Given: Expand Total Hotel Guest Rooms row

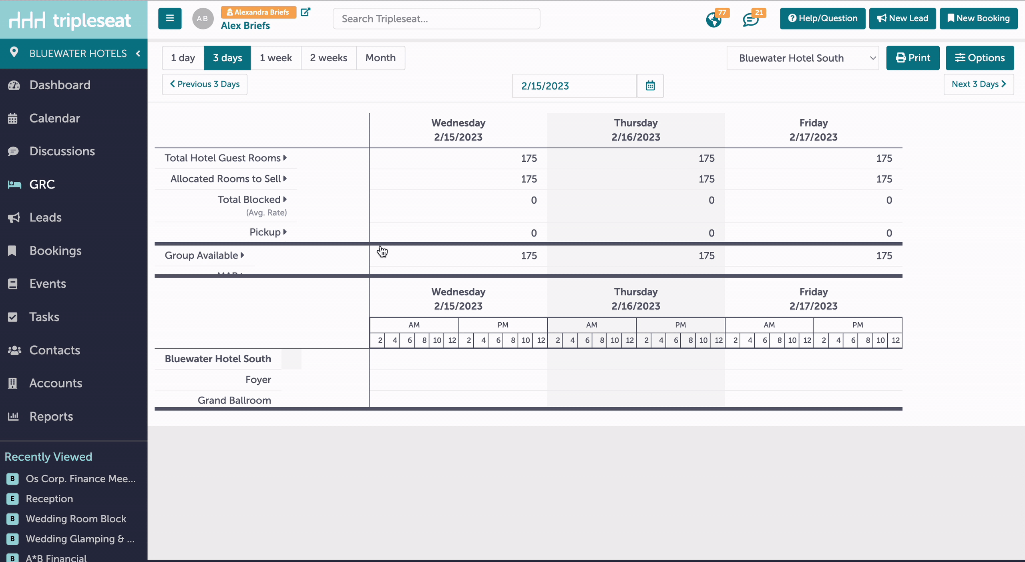Looking at the screenshot, I should 285,158.
